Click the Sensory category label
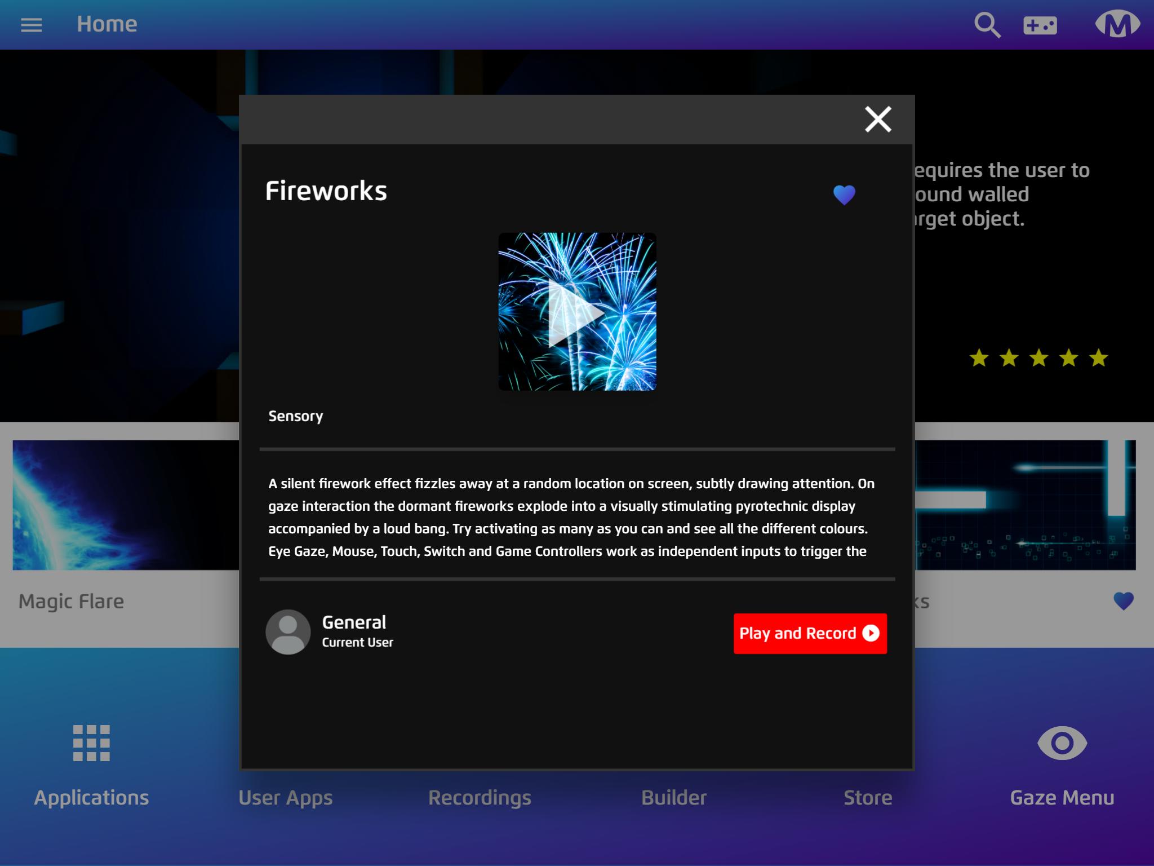The image size is (1154, 866). tap(296, 417)
